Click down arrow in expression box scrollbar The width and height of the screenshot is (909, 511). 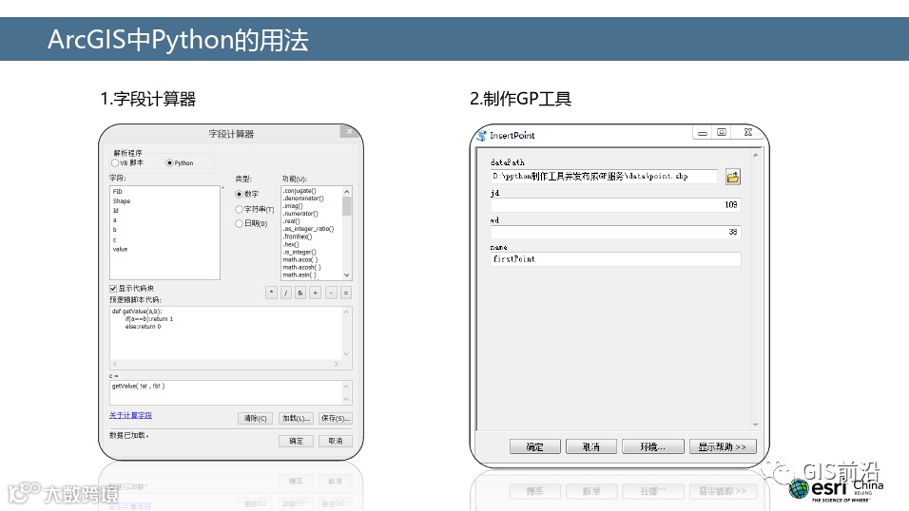pyautogui.click(x=347, y=399)
